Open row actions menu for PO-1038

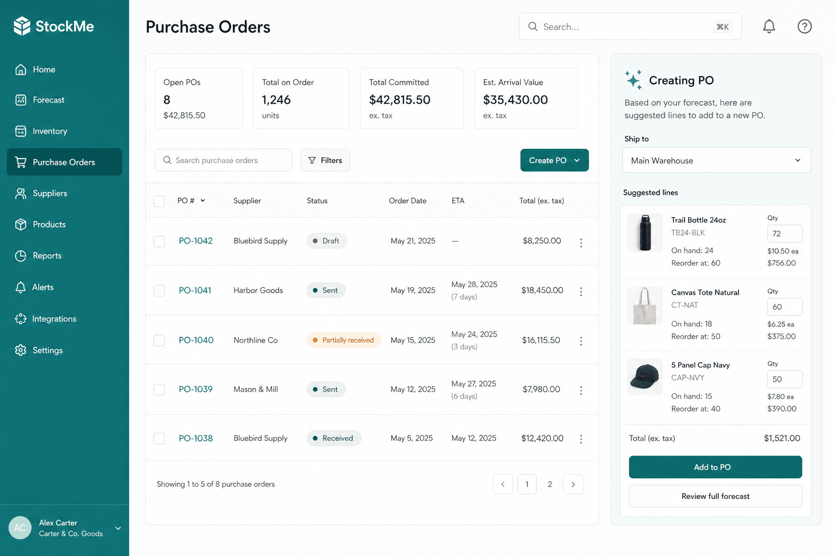coord(581,439)
